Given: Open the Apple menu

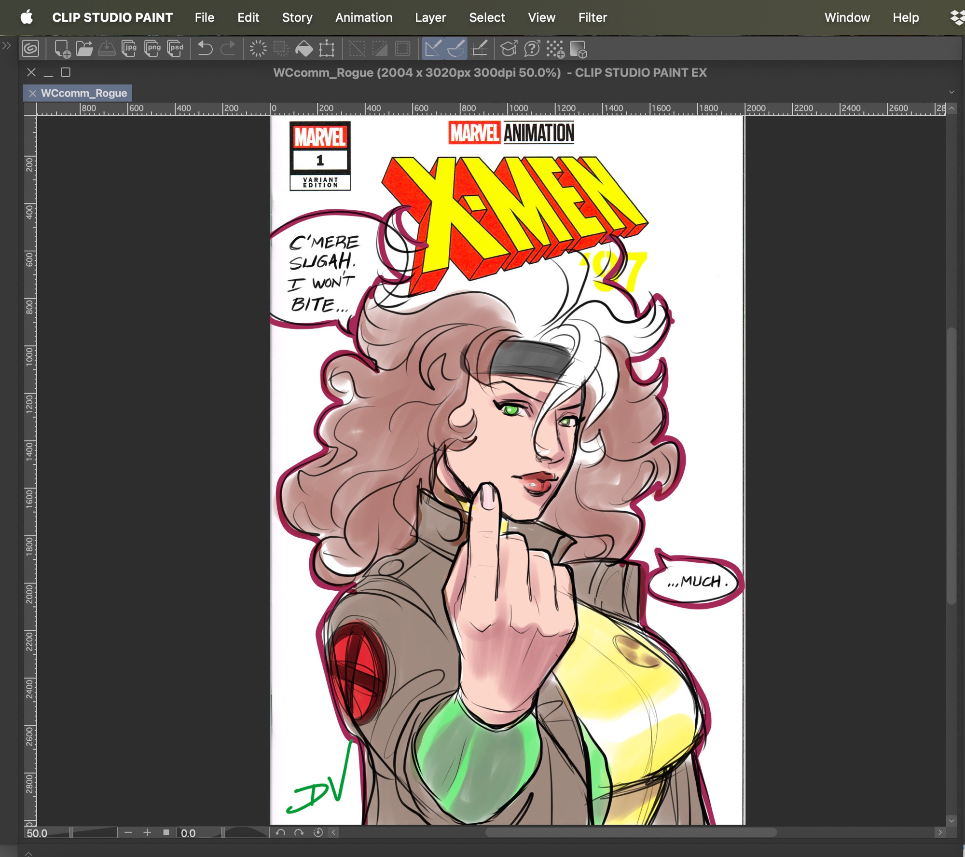Looking at the screenshot, I should tap(27, 17).
